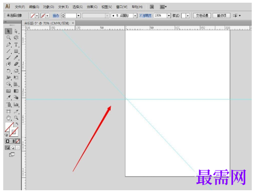Select the Perspective Grid tool

pos(16,84)
